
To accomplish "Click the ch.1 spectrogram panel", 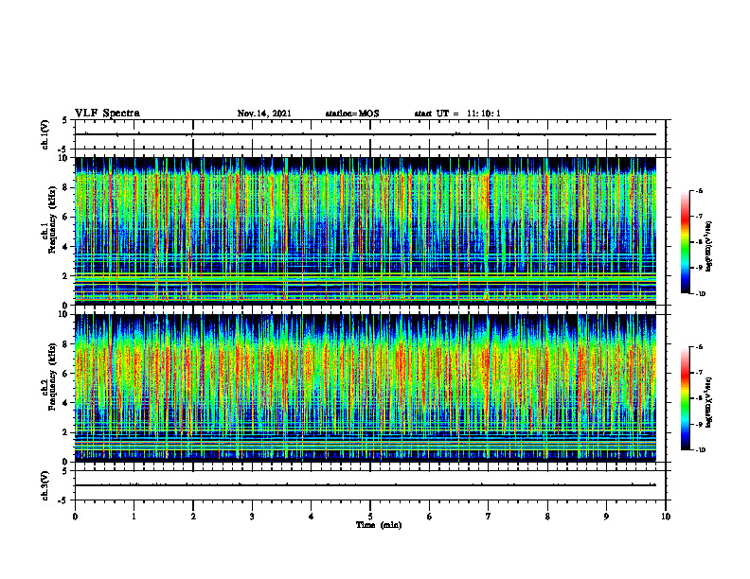I will click(x=366, y=231).
